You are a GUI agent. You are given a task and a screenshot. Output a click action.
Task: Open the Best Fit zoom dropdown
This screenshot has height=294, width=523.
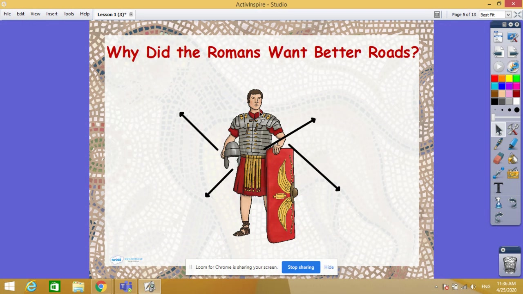508,15
